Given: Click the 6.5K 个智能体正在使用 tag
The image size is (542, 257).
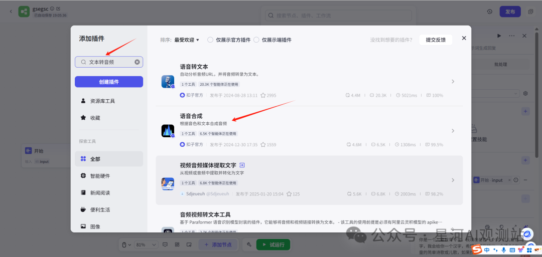Looking at the screenshot, I should click(218, 133).
